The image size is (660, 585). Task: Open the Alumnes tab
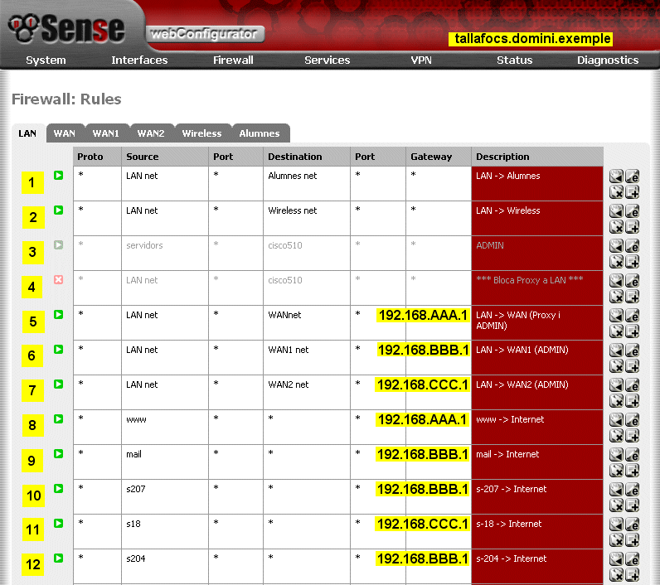click(260, 133)
